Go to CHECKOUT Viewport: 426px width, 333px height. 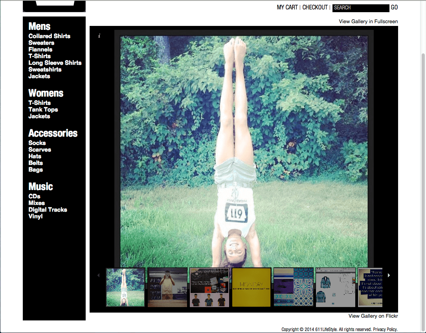point(315,7)
